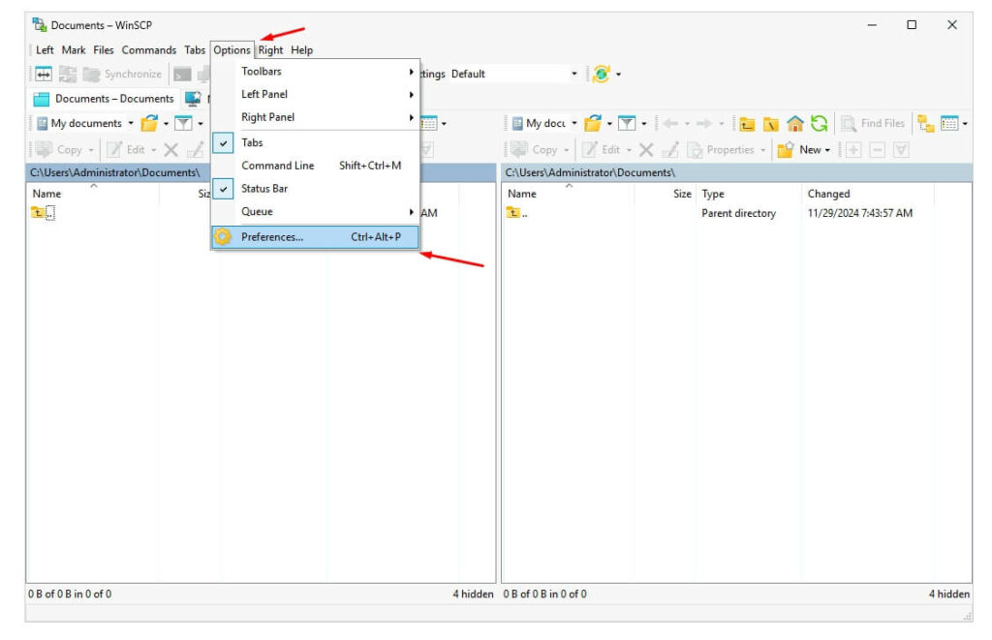Click the right panel Rename icon

pyautogui.click(x=670, y=150)
